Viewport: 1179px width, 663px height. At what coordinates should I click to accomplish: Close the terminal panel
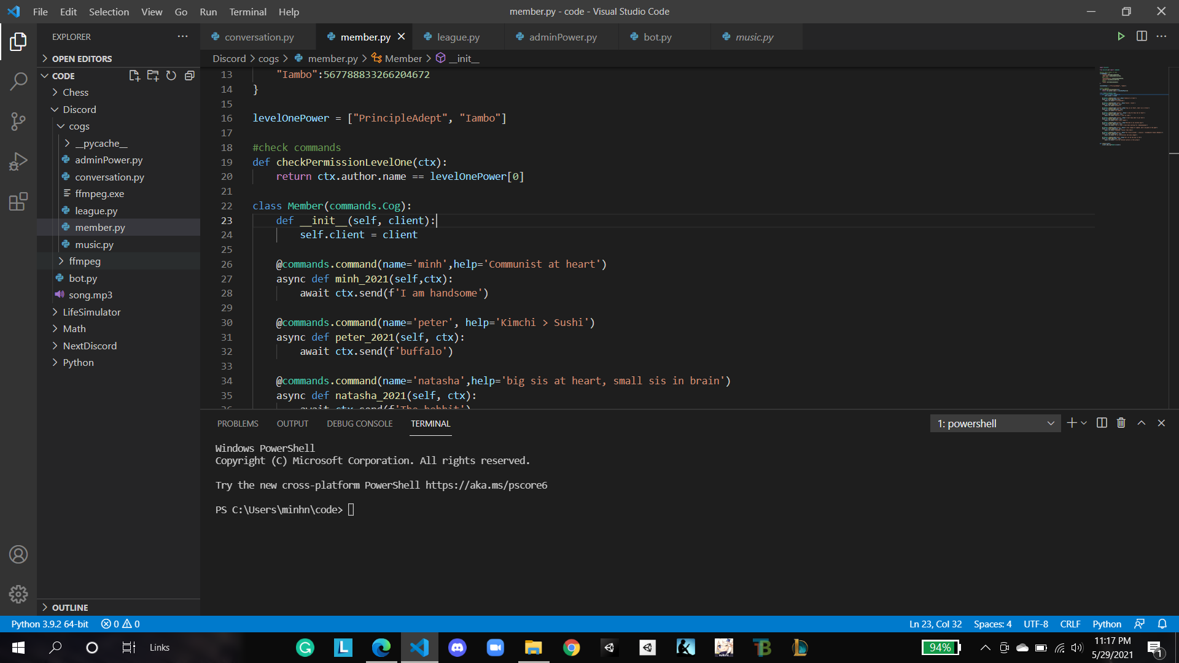point(1161,423)
